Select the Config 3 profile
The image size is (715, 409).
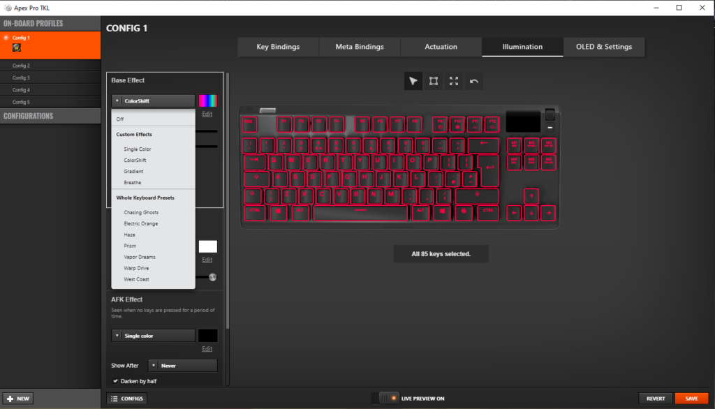[50, 78]
